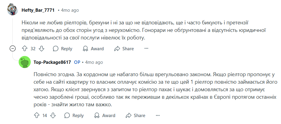Share Hefty_Bar_7771's comment

pyautogui.click(x=124, y=49)
